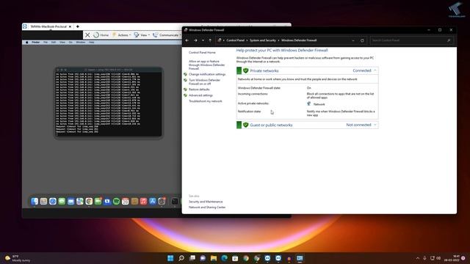Open Safari from the Mac dock

[53, 202]
